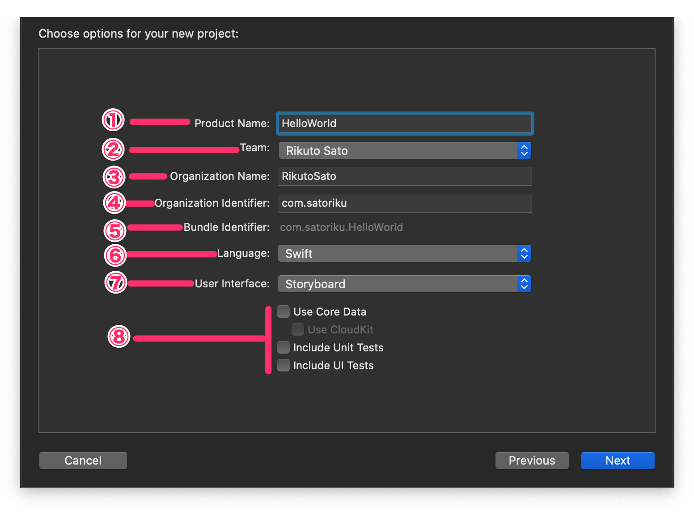The image size is (694, 512).
Task: Click the Bundle Identifier value com.satoriku.HelloWorld
Action: (x=341, y=227)
